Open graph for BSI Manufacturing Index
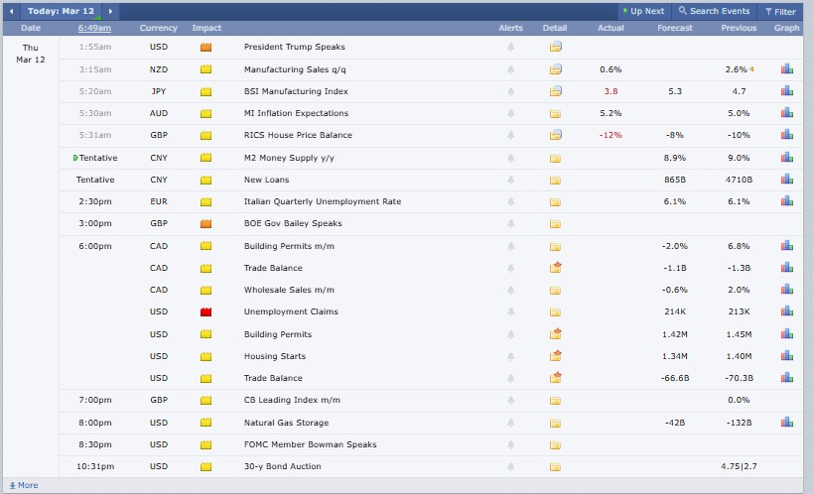 pos(786,91)
